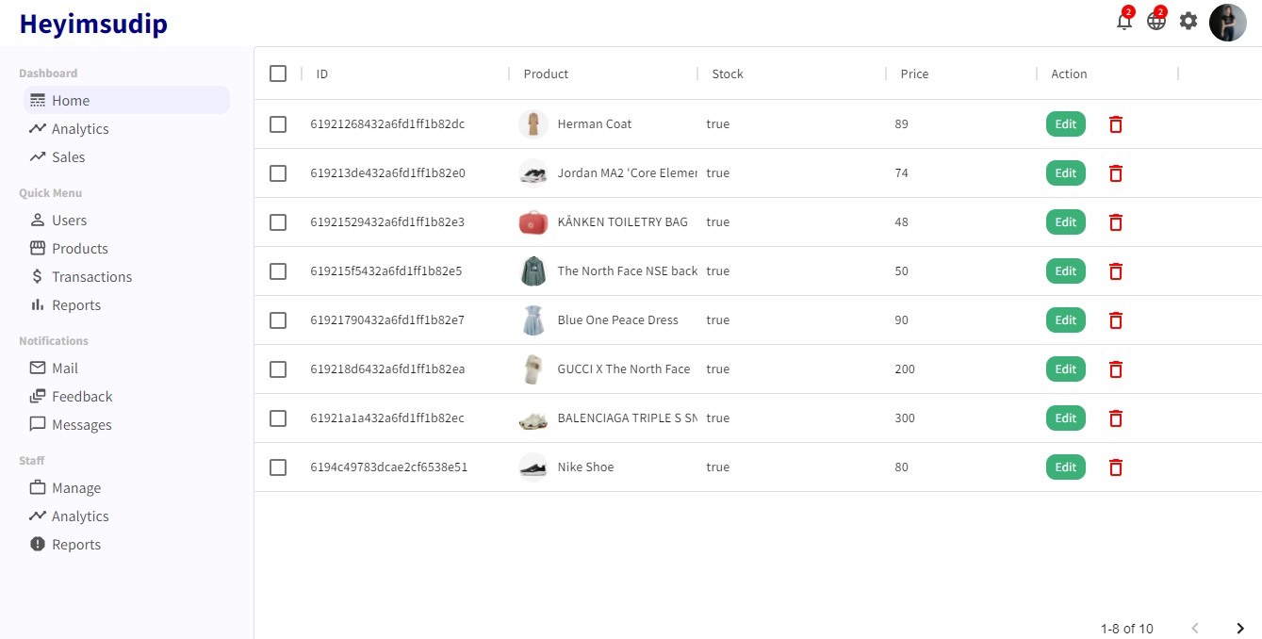This screenshot has height=639, width=1262.
Task: Check the BALENCIAGA TRIPLE S checkbox
Action: point(278,418)
